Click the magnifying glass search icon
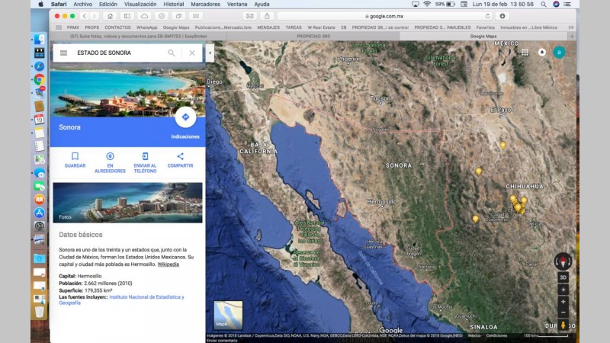610x343 pixels. click(172, 53)
